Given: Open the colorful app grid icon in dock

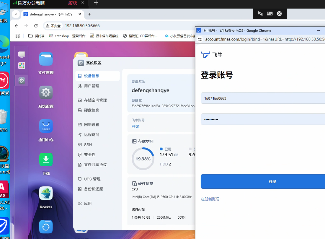Looking at the screenshot, I should pos(22,66).
